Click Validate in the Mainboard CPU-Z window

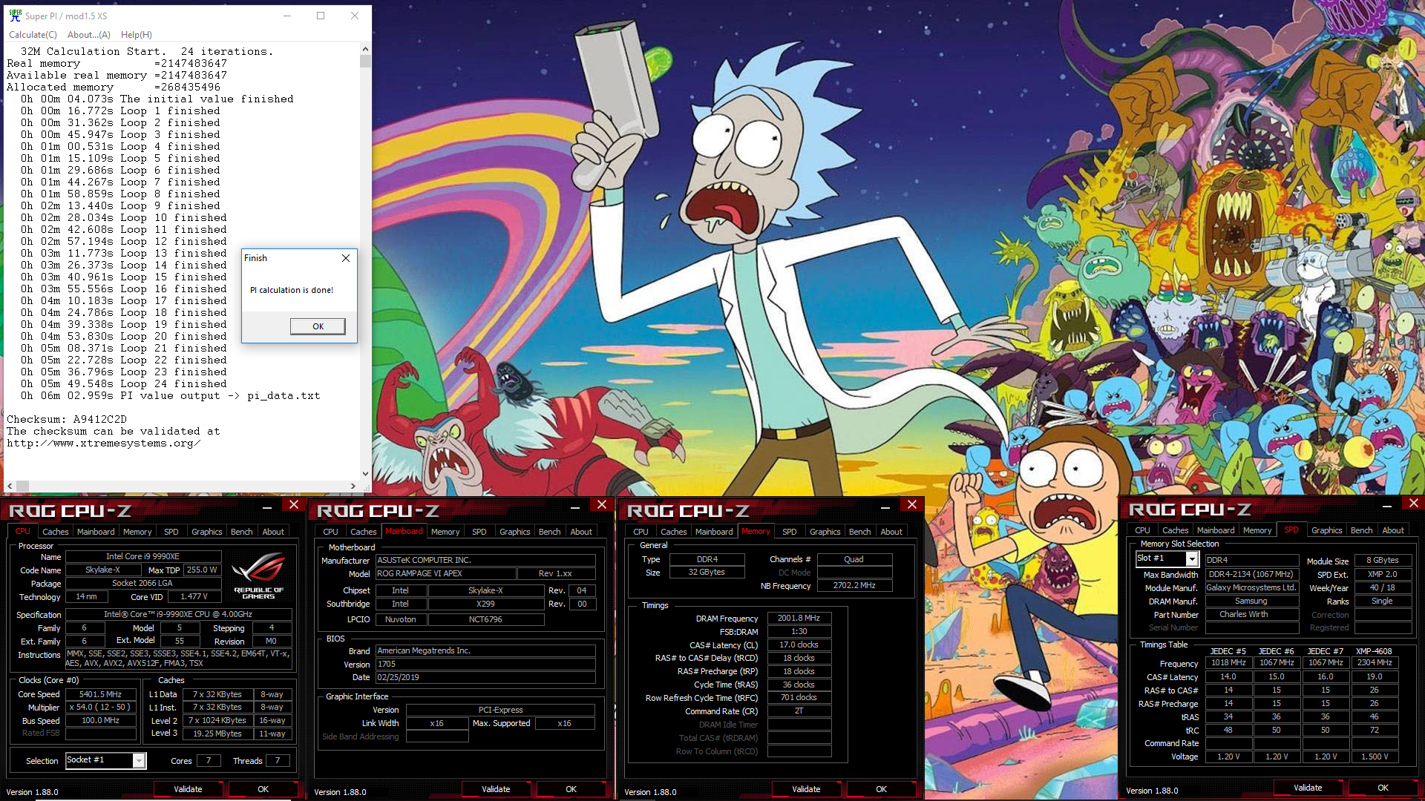coord(496,789)
